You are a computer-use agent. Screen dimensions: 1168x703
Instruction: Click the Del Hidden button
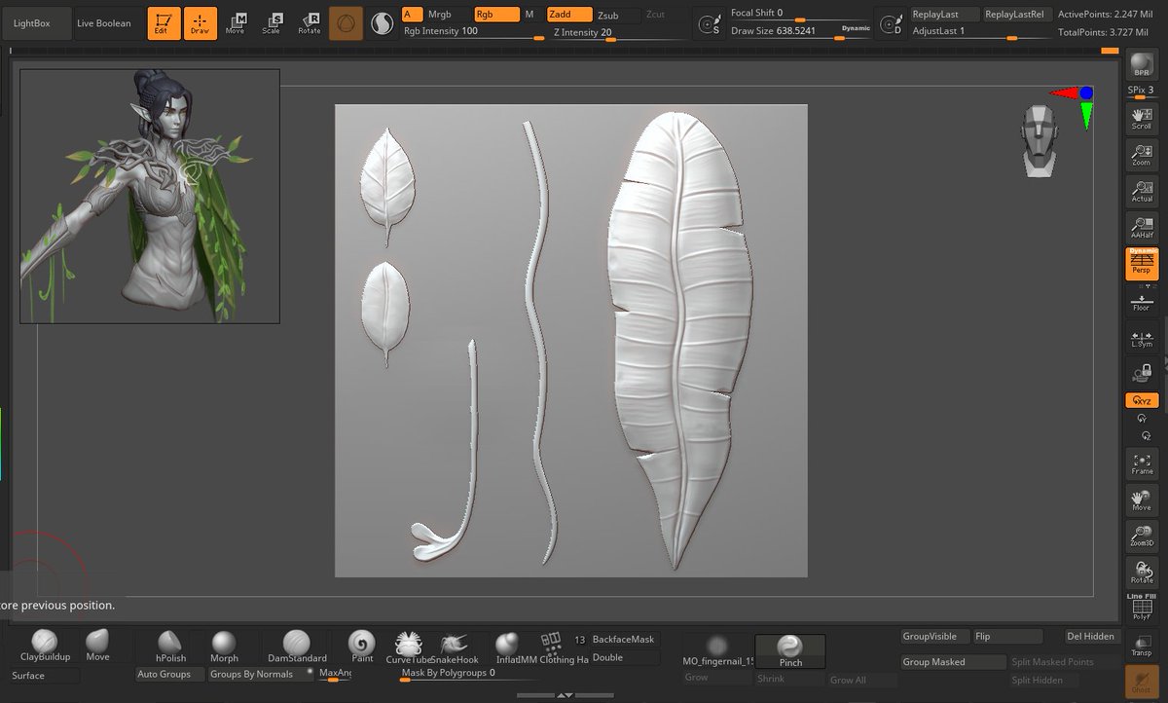click(x=1090, y=636)
